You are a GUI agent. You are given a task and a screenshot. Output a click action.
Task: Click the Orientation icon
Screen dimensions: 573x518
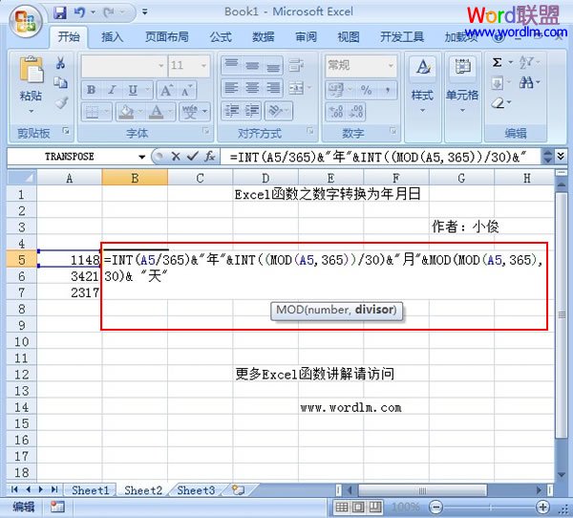pyautogui.click(x=276, y=111)
